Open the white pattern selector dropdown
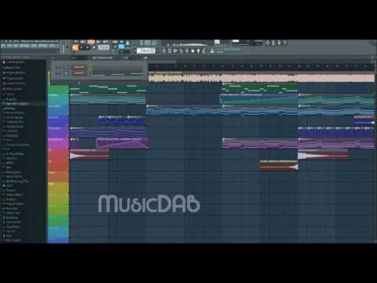Image resolution: width=377 pixels, height=283 pixels. 146,50
